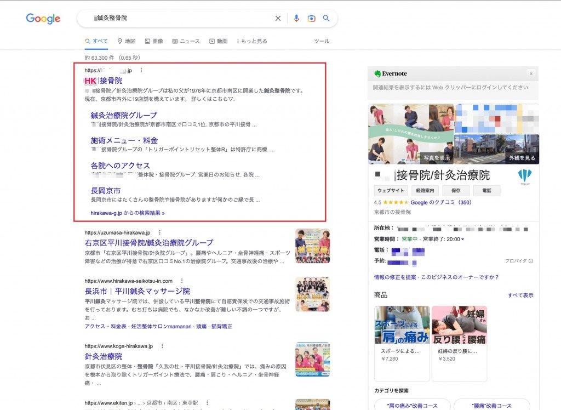Open Google のクチコミ (350) reviews
Image resolution: width=561 pixels, height=410 pixels.
coord(441,202)
